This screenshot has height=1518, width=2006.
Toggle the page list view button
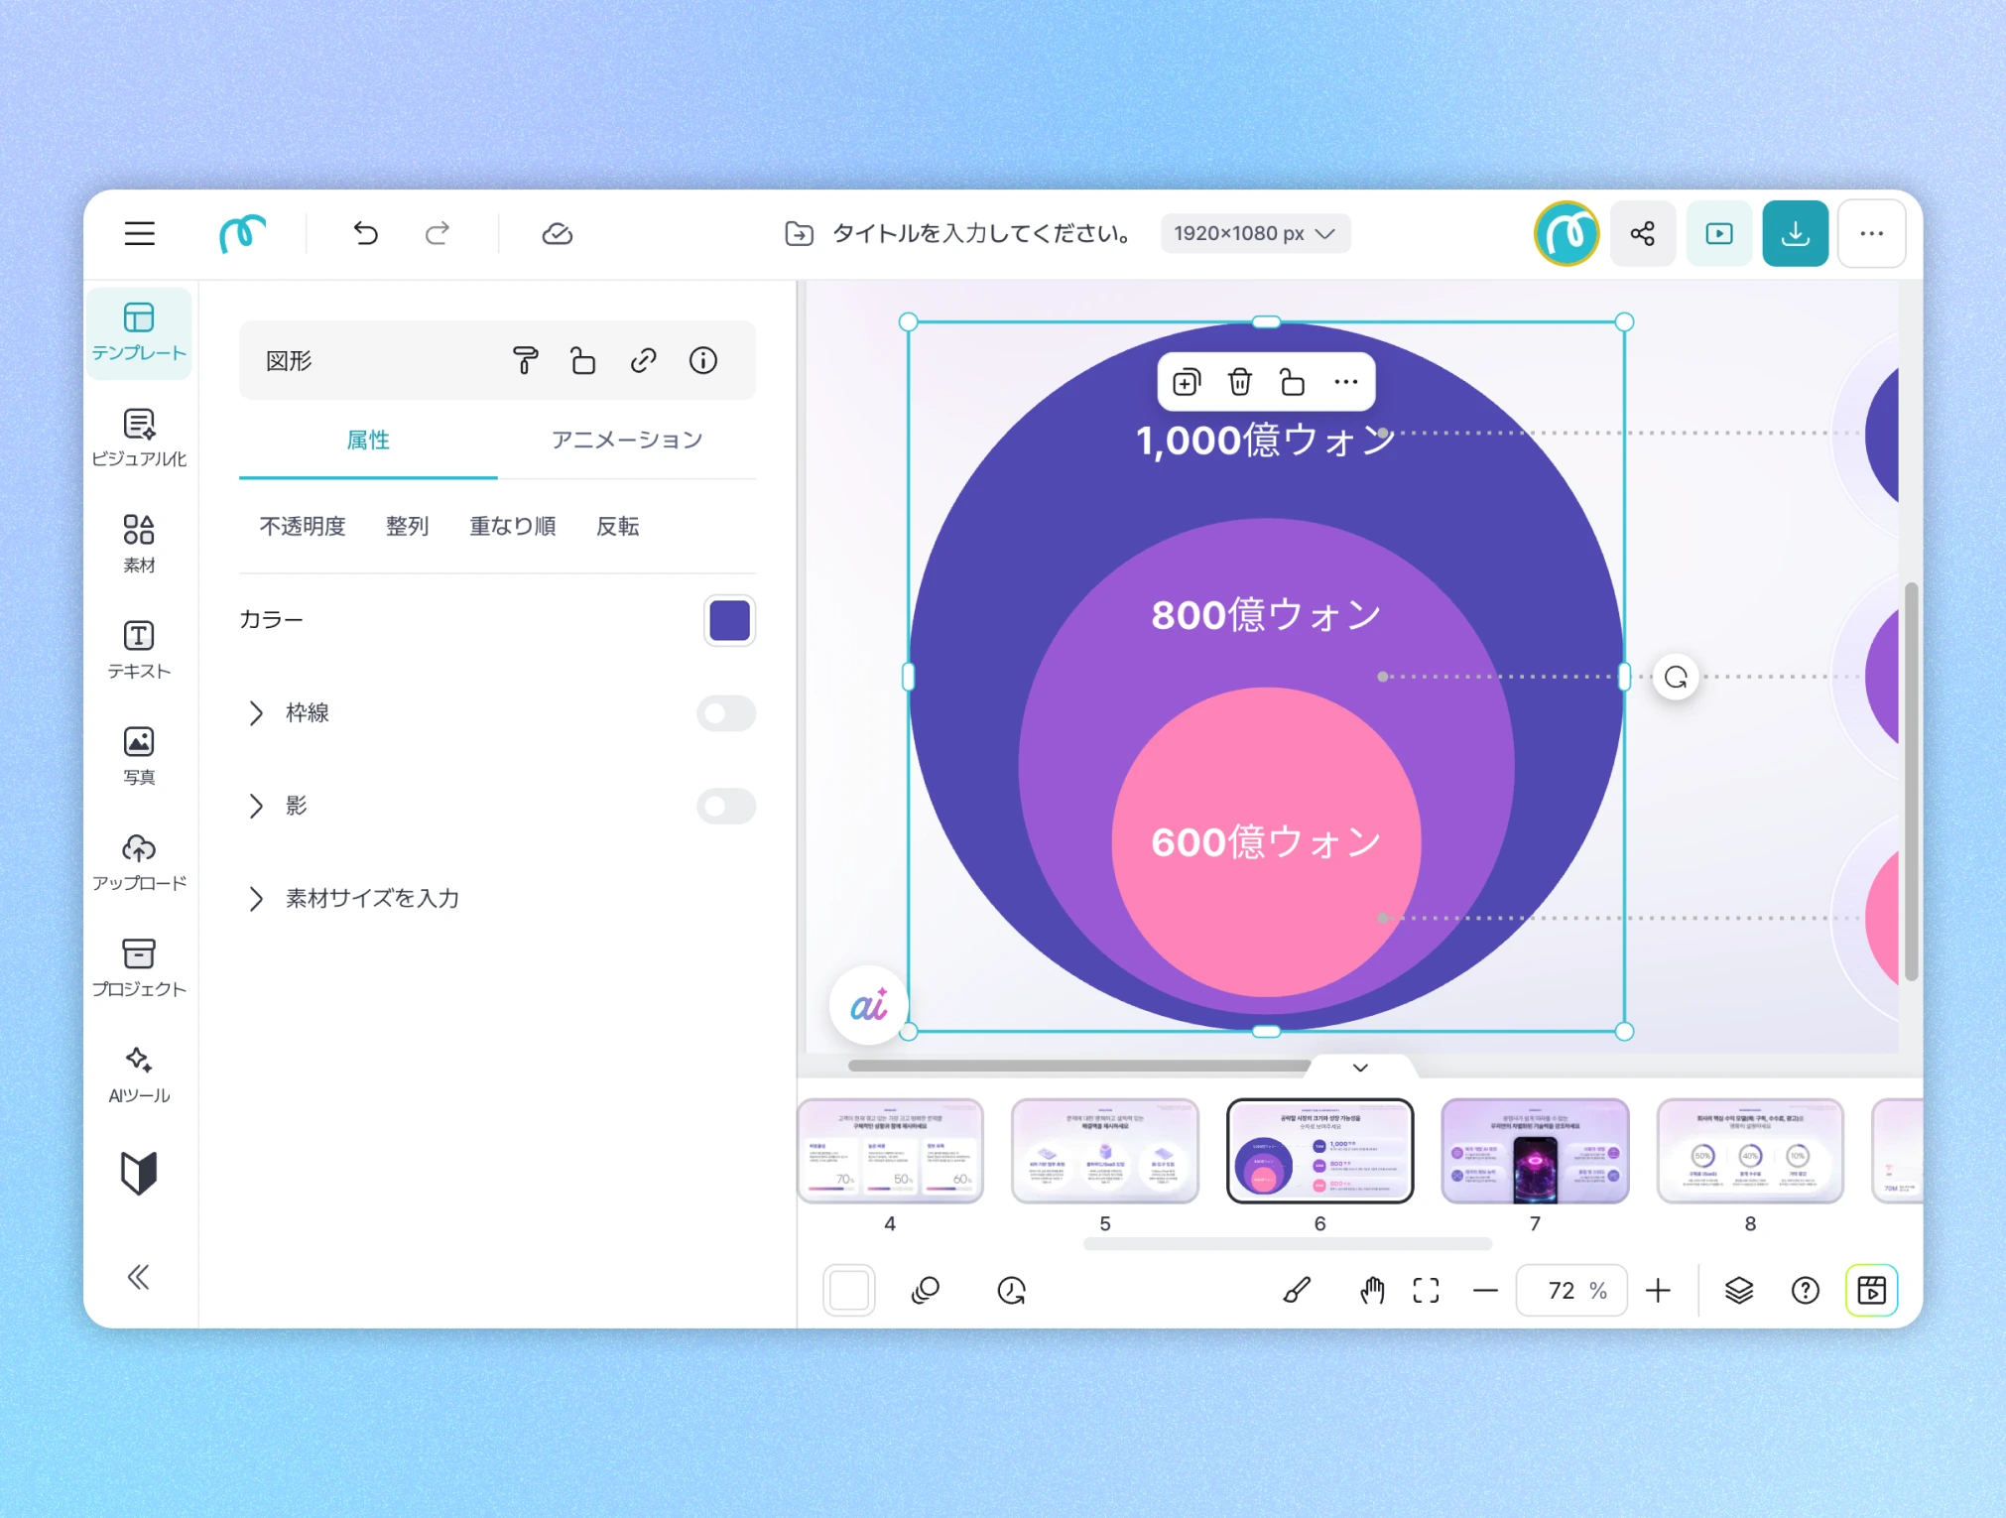(1872, 1290)
